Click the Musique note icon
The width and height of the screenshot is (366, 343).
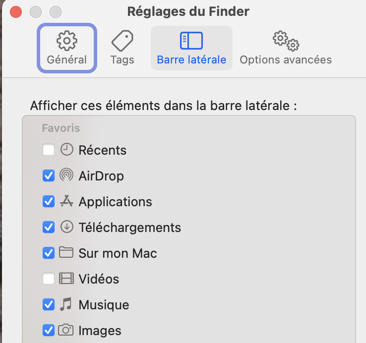pyautogui.click(x=66, y=304)
